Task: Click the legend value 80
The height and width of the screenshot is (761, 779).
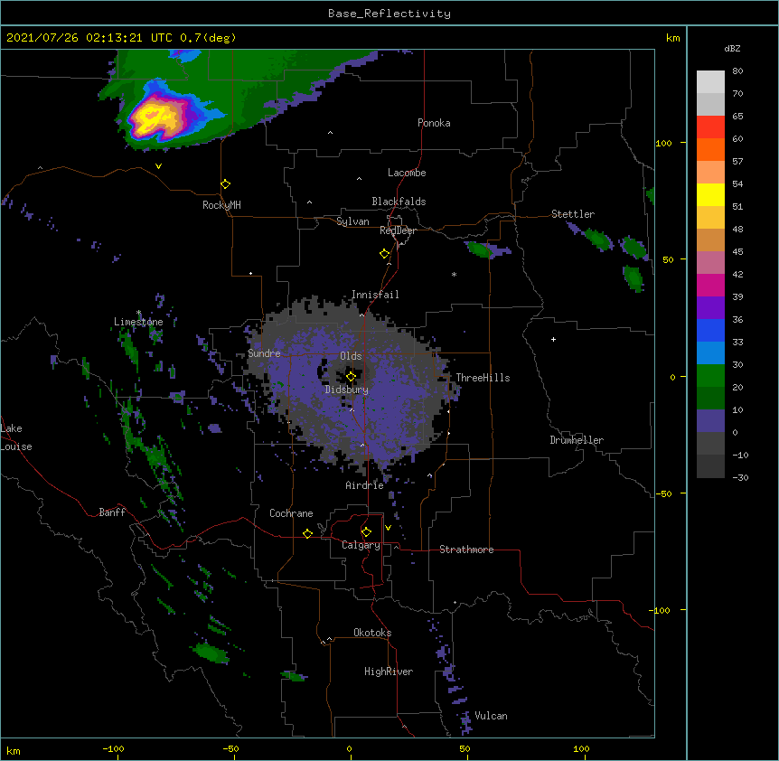Action: pyautogui.click(x=737, y=71)
